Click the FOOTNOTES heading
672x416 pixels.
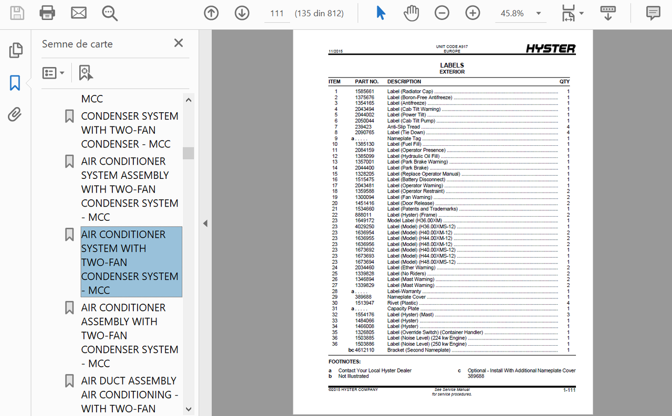[x=344, y=361]
